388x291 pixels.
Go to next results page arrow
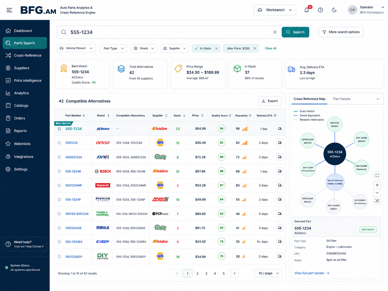[x=234, y=273]
